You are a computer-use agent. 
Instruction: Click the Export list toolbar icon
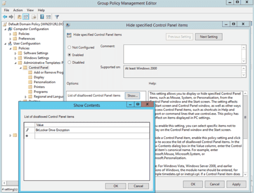(34, 17)
